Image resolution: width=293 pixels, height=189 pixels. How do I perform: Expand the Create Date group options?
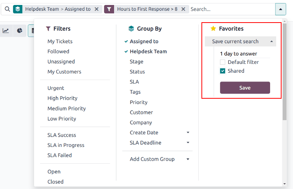click(x=188, y=133)
